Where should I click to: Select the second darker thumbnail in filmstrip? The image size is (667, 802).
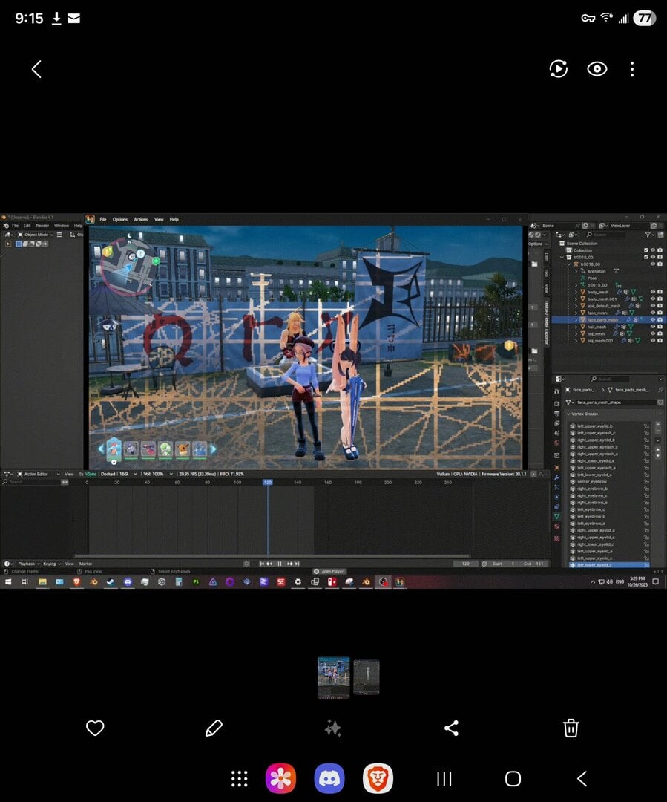click(x=367, y=677)
